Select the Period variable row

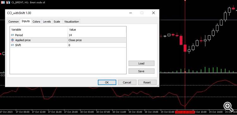click(68, 35)
